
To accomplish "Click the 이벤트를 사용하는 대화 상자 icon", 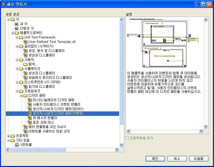I will pos(25,131).
